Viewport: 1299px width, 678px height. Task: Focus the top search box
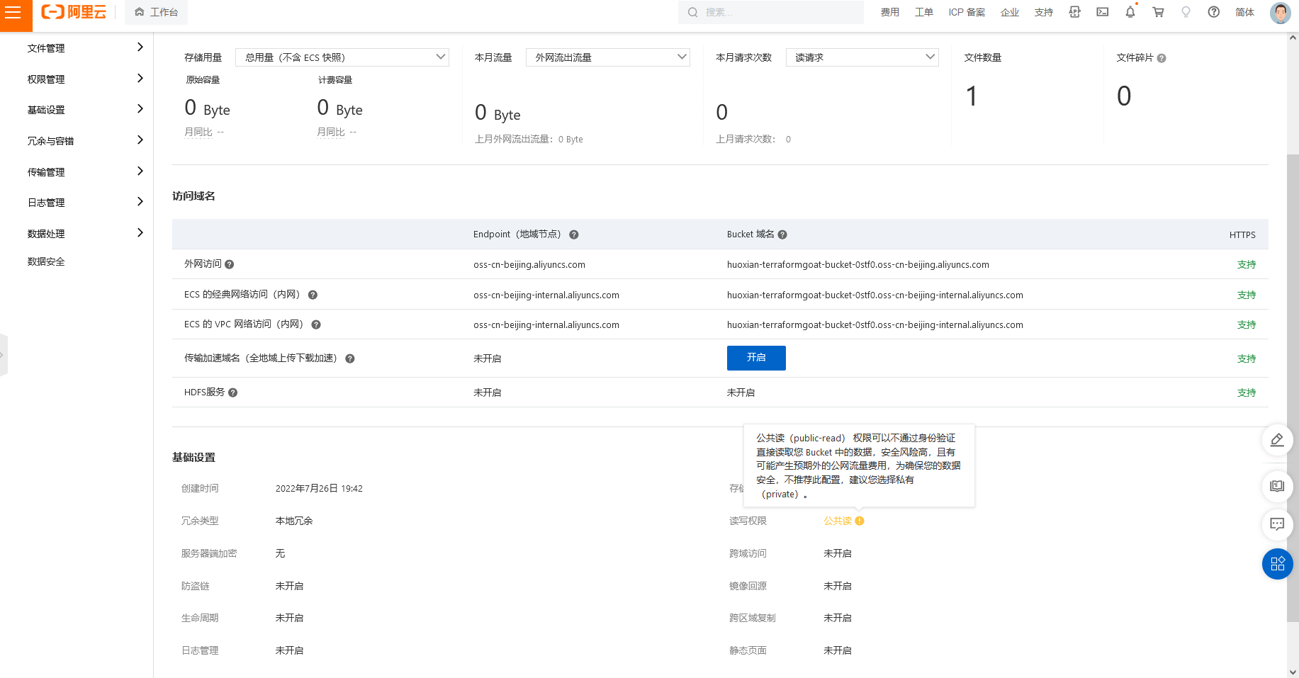coord(771,12)
